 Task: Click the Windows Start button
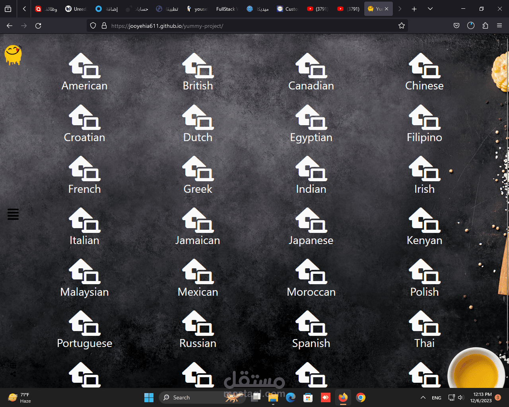point(149,397)
